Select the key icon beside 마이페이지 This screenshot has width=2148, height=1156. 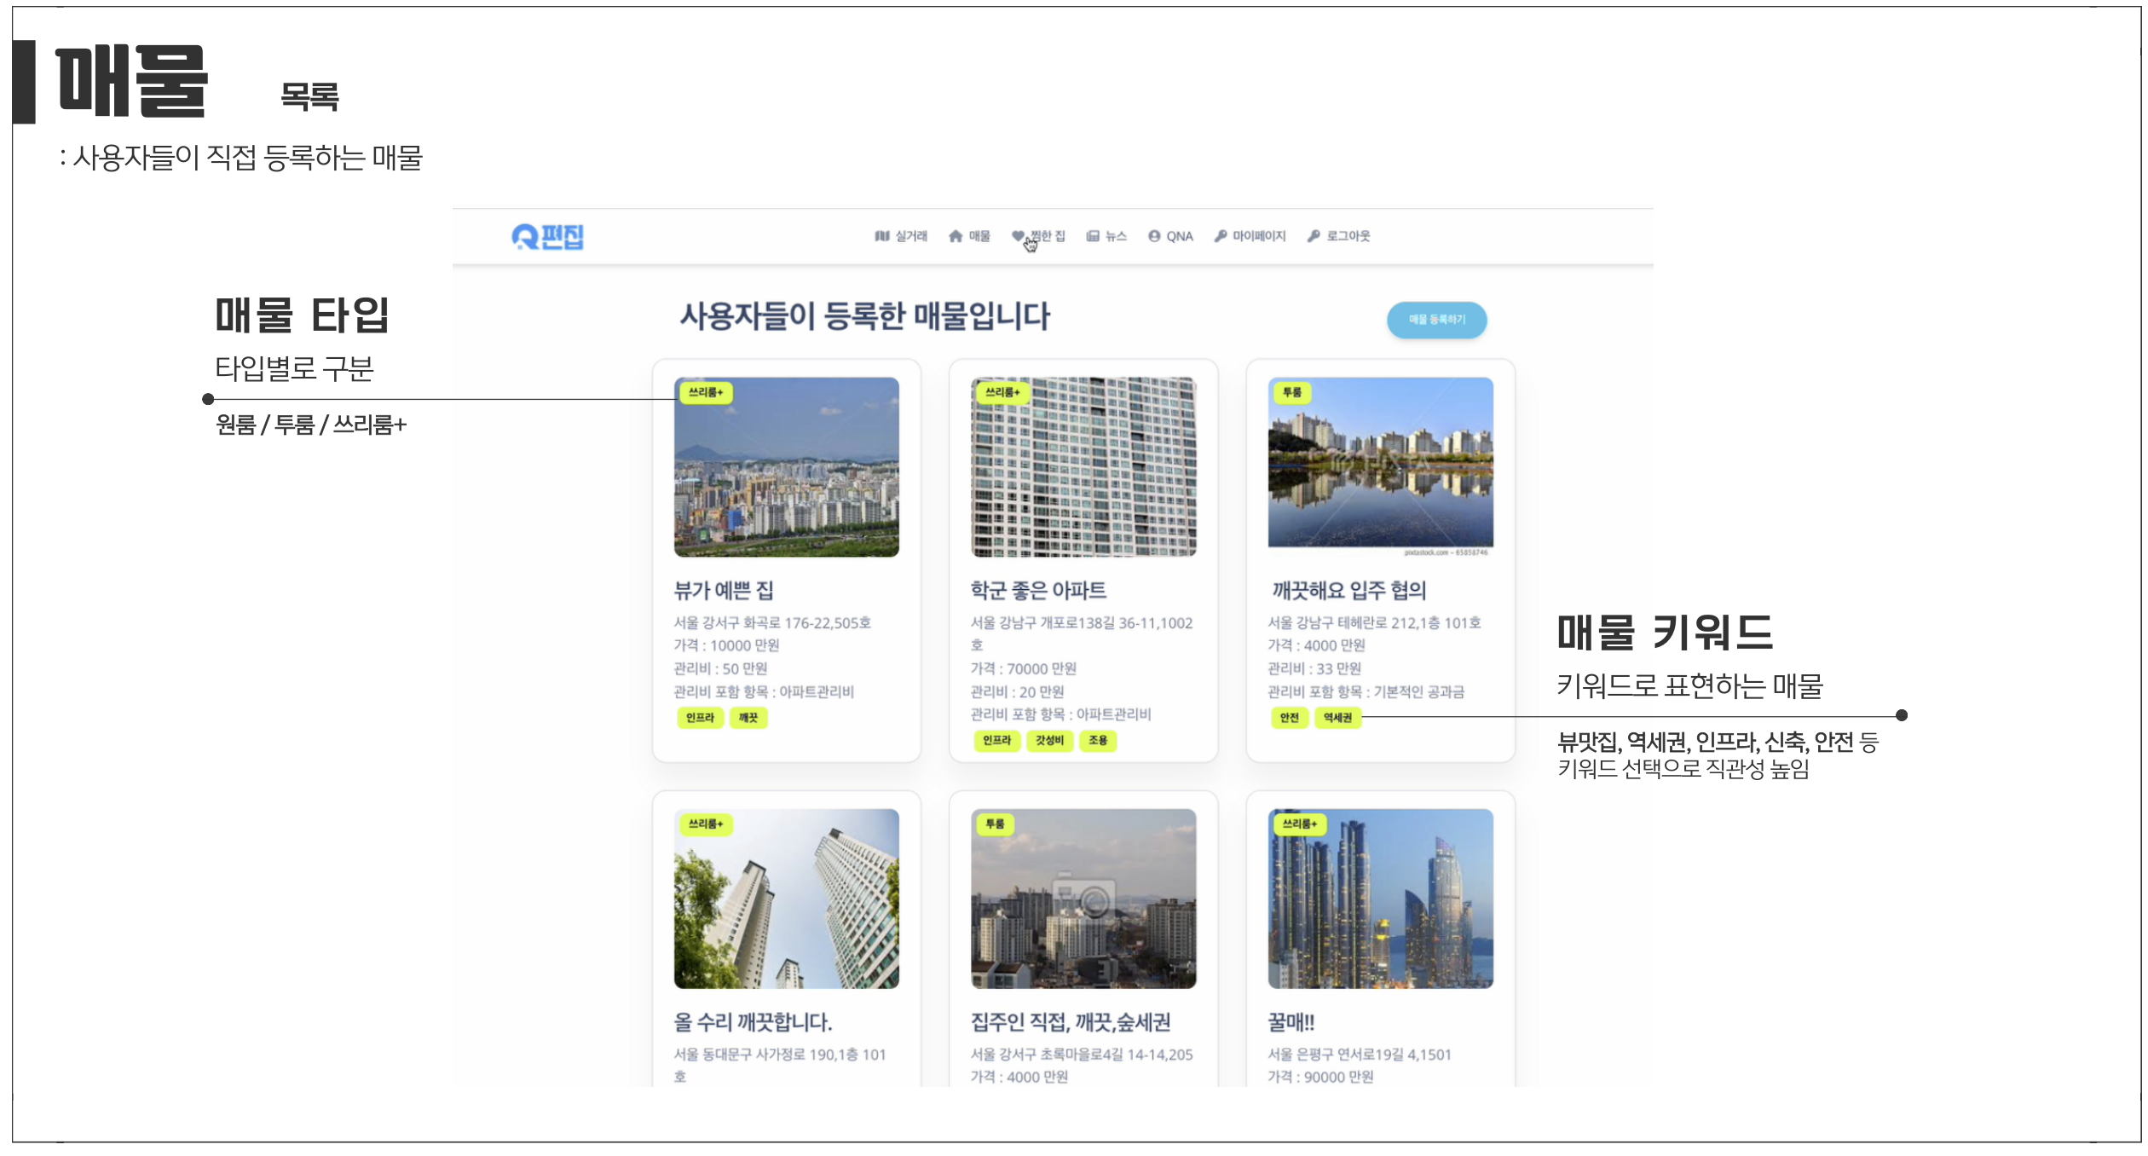1221,236
